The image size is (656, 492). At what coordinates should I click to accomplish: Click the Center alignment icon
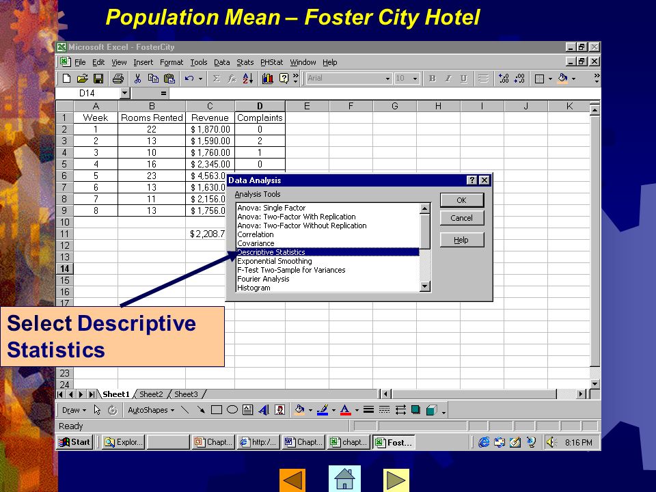[x=483, y=78]
